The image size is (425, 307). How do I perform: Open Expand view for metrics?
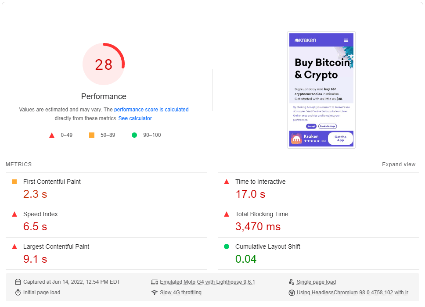click(x=399, y=164)
